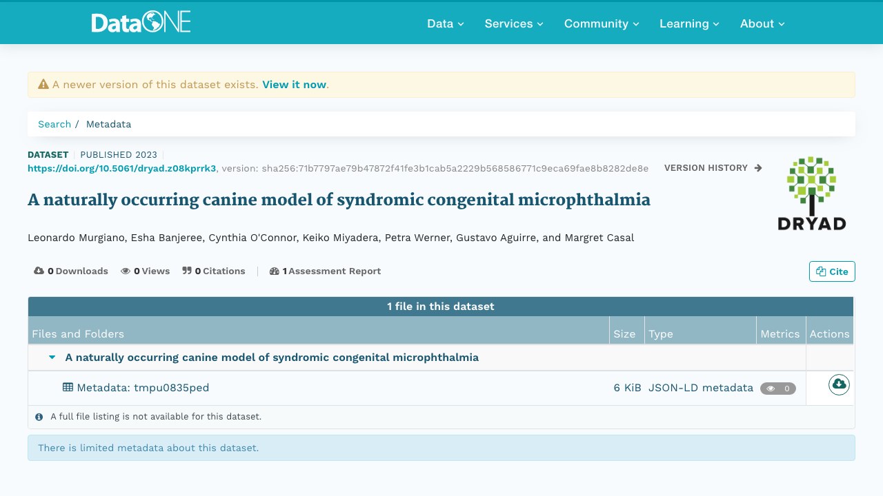Image resolution: width=883 pixels, height=496 pixels.
Task: Click the main dataset title heading
Action: coord(339,200)
